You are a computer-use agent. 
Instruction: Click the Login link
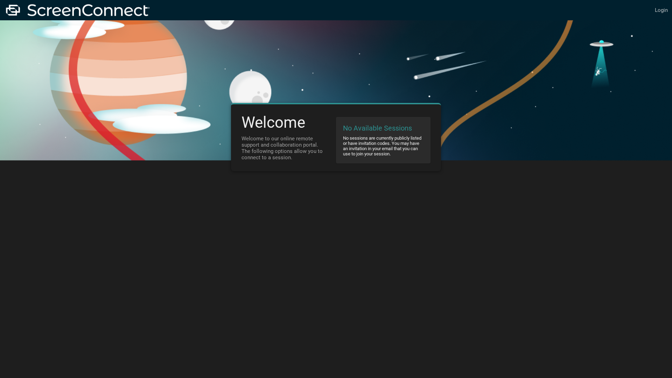coord(661,10)
